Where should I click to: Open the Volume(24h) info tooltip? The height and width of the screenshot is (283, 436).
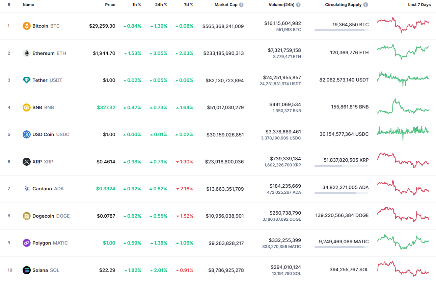pyautogui.click(x=298, y=5)
